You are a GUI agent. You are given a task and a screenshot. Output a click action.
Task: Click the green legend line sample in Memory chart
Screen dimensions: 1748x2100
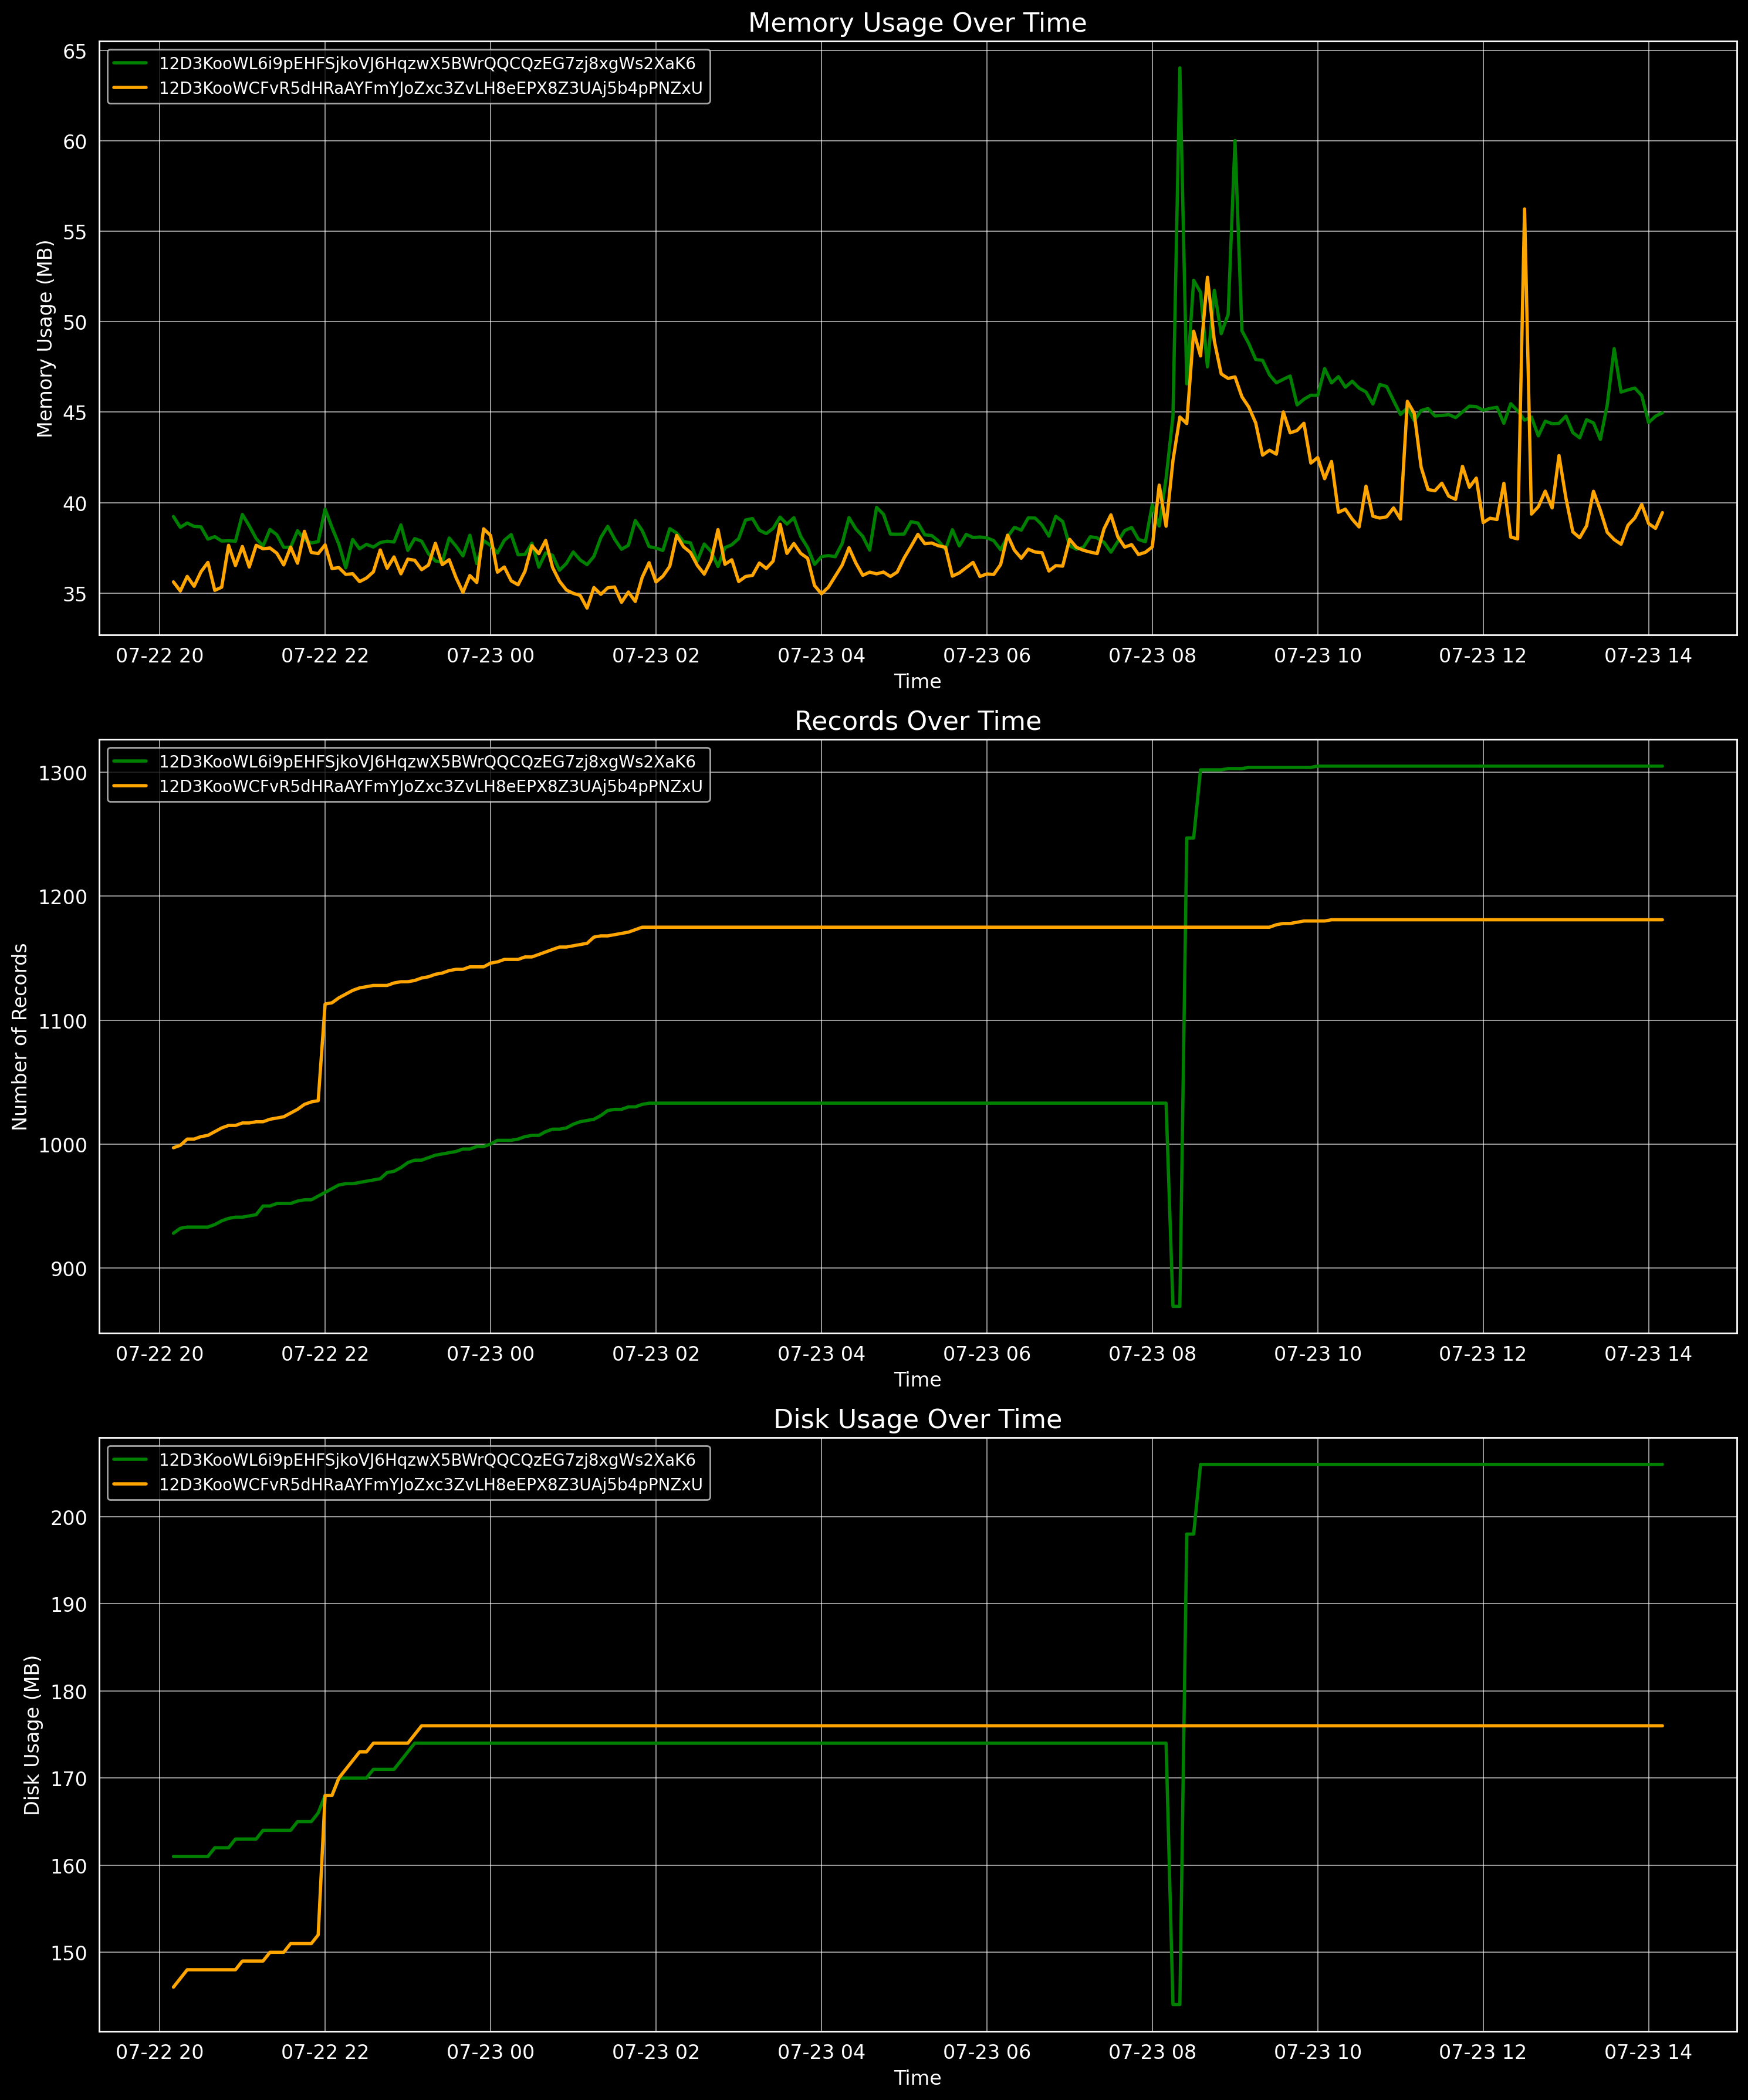(130, 63)
